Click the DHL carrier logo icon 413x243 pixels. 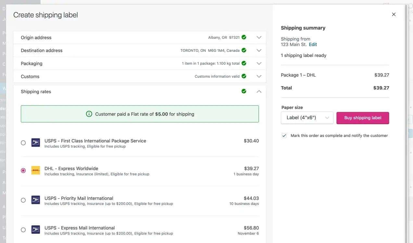(36, 170)
